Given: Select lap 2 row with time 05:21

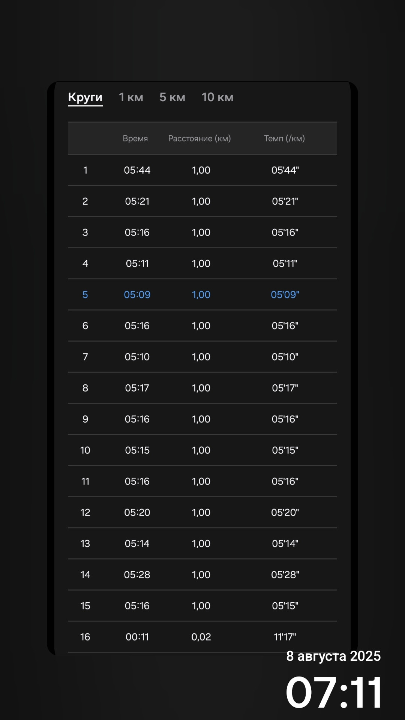Looking at the screenshot, I should [x=202, y=201].
